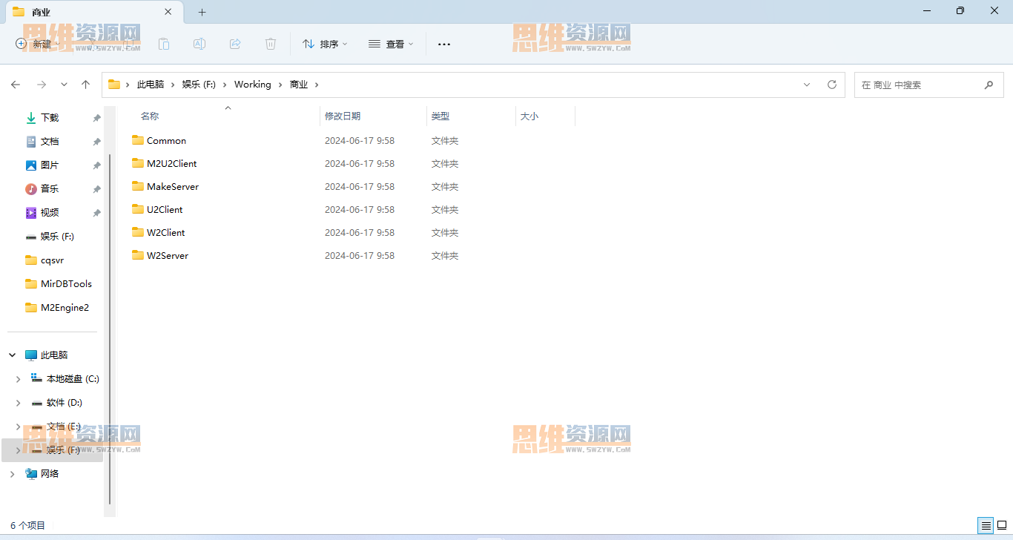Click the pin icon next to 视频
Screen dimensions: 1013x540
coord(96,213)
